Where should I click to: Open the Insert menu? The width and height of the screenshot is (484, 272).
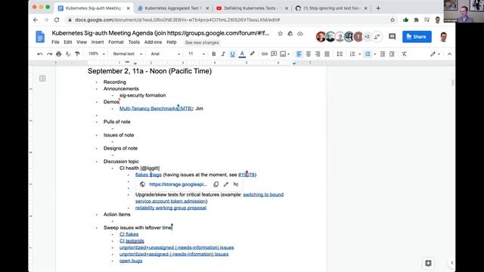click(x=98, y=42)
